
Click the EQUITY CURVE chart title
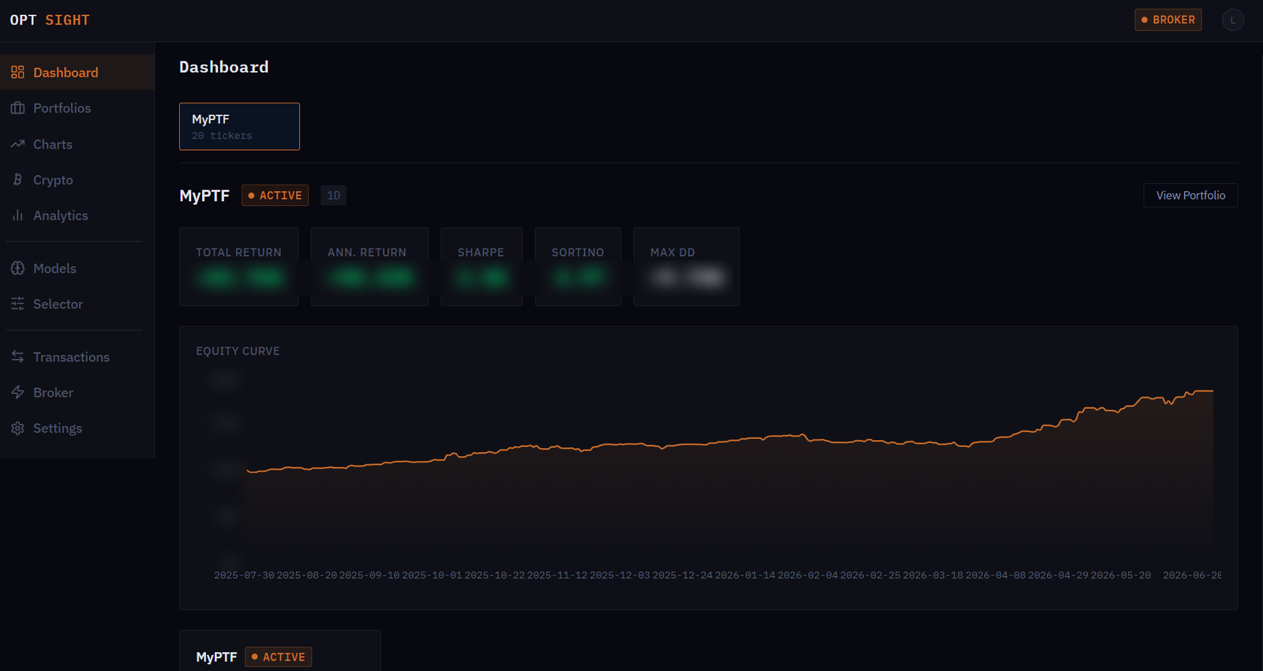tap(238, 351)
